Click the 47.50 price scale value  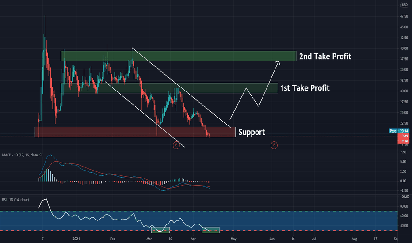[404, 16]
